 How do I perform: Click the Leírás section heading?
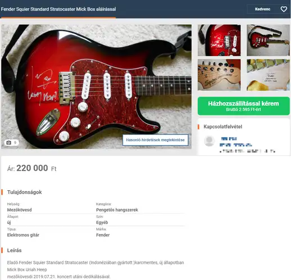point(14,250)
